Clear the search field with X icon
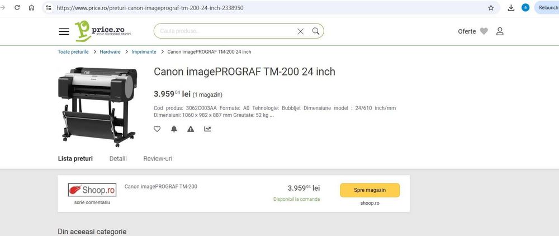 tap(301, 31)
